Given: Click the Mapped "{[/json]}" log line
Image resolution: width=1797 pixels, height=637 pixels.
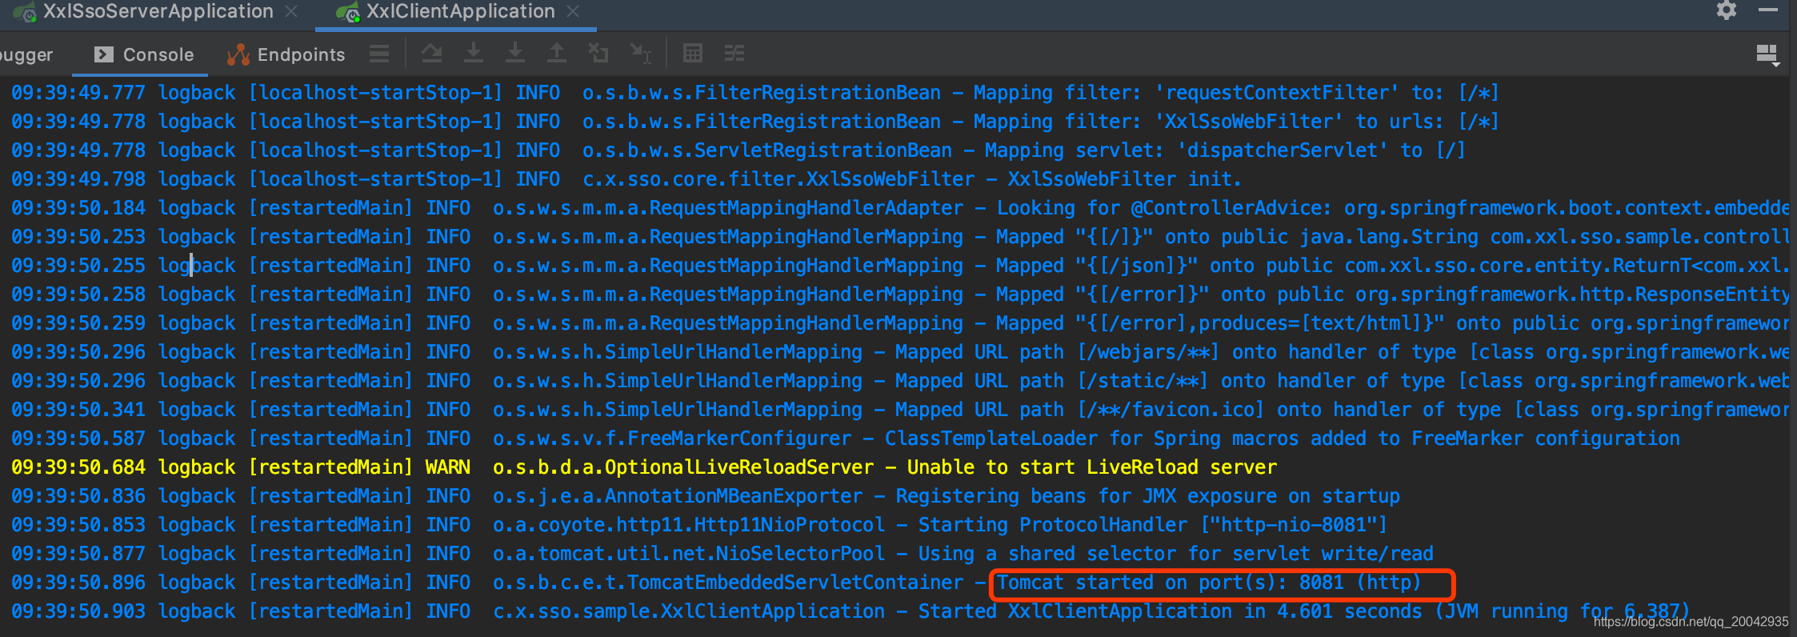Looking at the screenshot, I should (x=900, y=266).
